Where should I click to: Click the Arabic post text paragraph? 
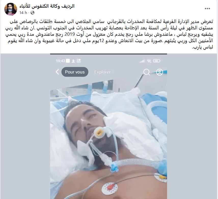(x=109, y=34)
